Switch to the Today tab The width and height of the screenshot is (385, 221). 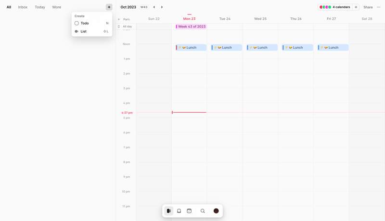40,7
